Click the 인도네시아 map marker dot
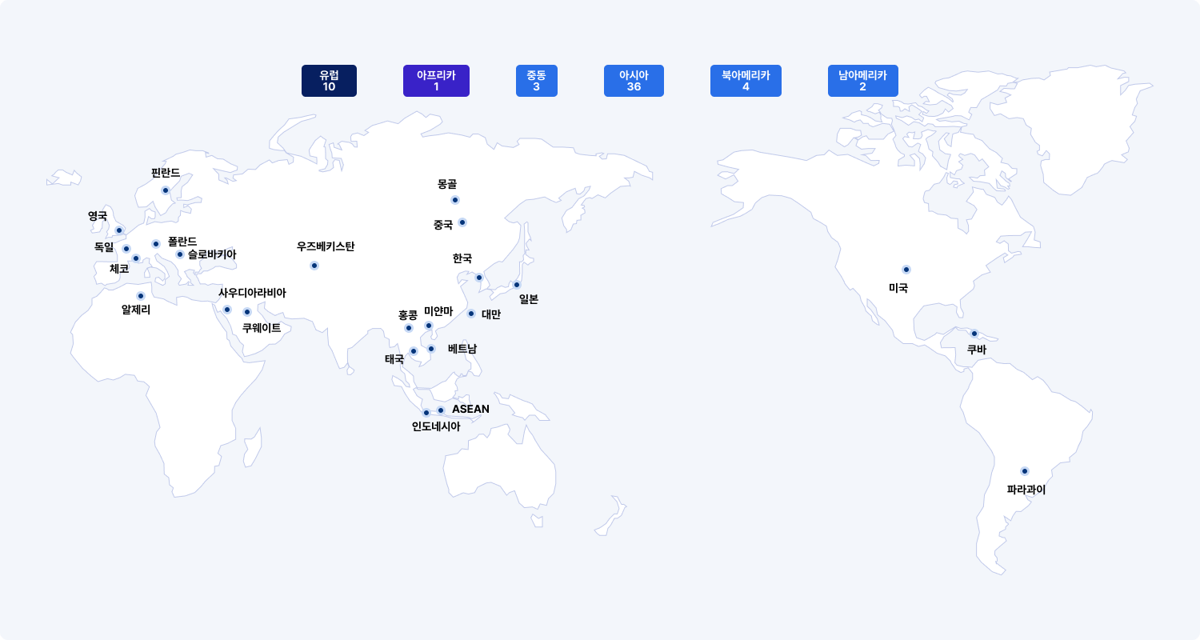Image resolution: width=1200 pixels, height=640 pixels. coord(426,413)
